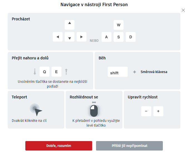The width and height of the screenshot is (189, 155).
Task: Click the upward dashed arrow beside E
Action: pyautogui.click(x=66, y=72)
